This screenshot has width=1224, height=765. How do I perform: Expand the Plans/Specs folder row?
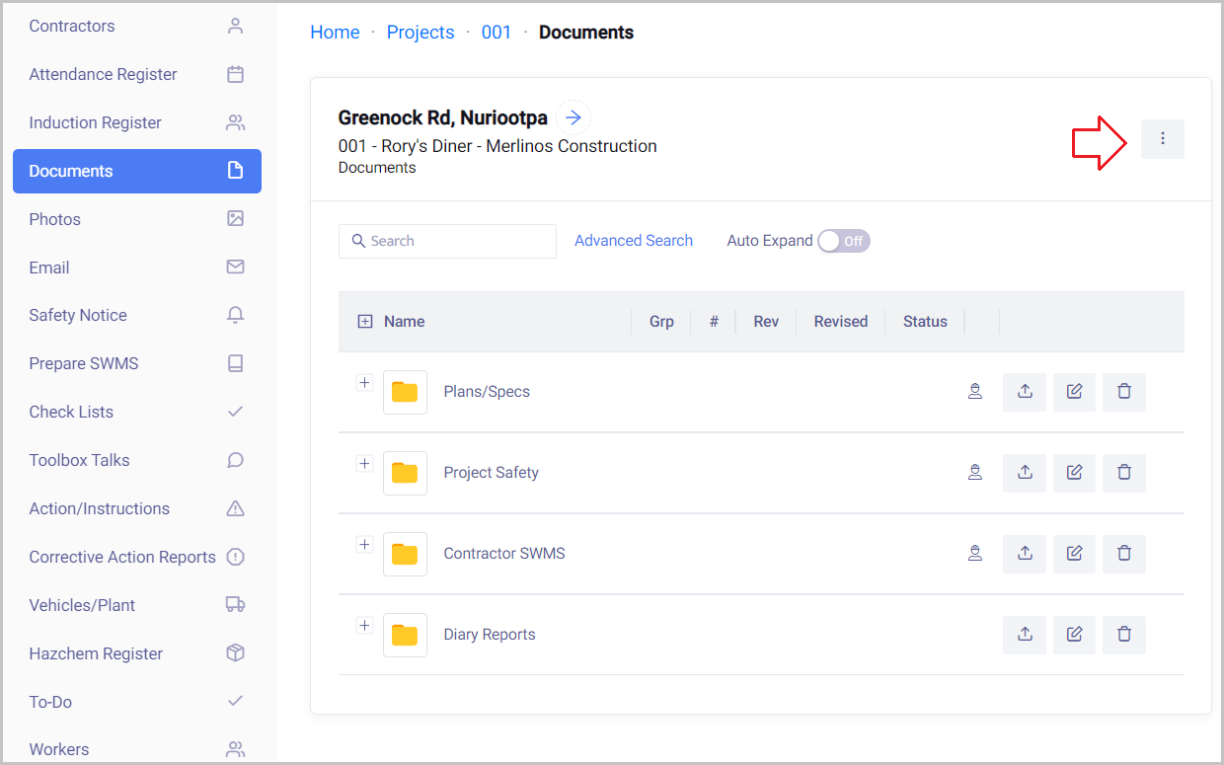364,383
